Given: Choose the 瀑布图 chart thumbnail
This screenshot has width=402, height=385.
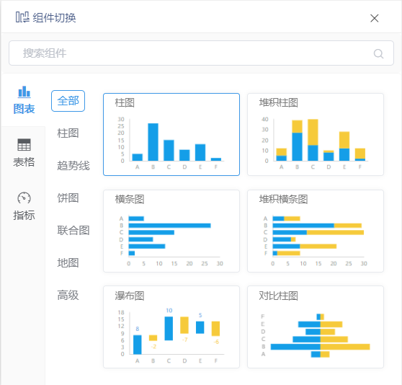Looking at the screenshot, I should pyautogui.click(x=171, y=327).
